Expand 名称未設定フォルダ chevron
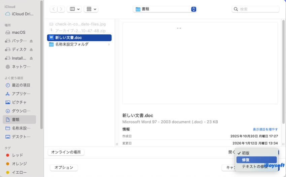Image resolution: width=286 pixels, height=177 pixels. [x=109, y=44]
